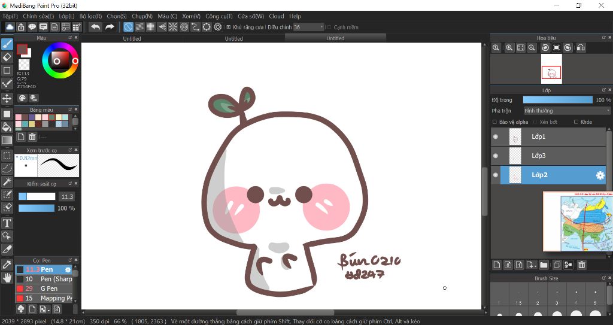Click the Navigator canvas preview thumbnail
Screen dimensions: 613x325
coord(551,69)
